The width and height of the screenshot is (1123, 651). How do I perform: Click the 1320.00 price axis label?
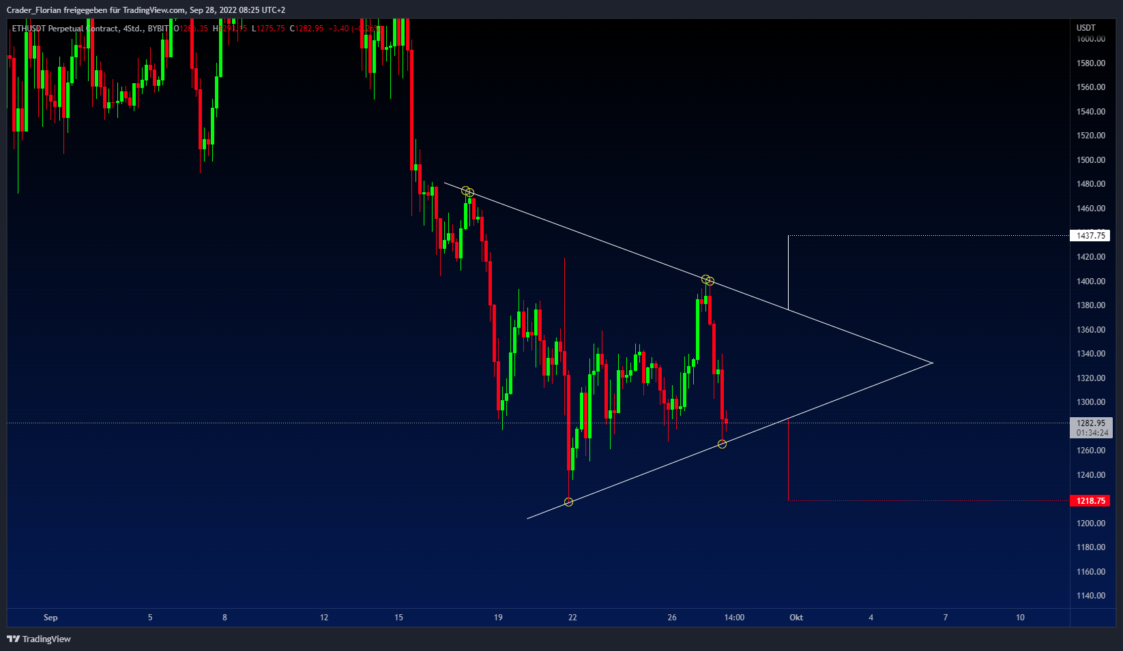[x=1091, y=378]
